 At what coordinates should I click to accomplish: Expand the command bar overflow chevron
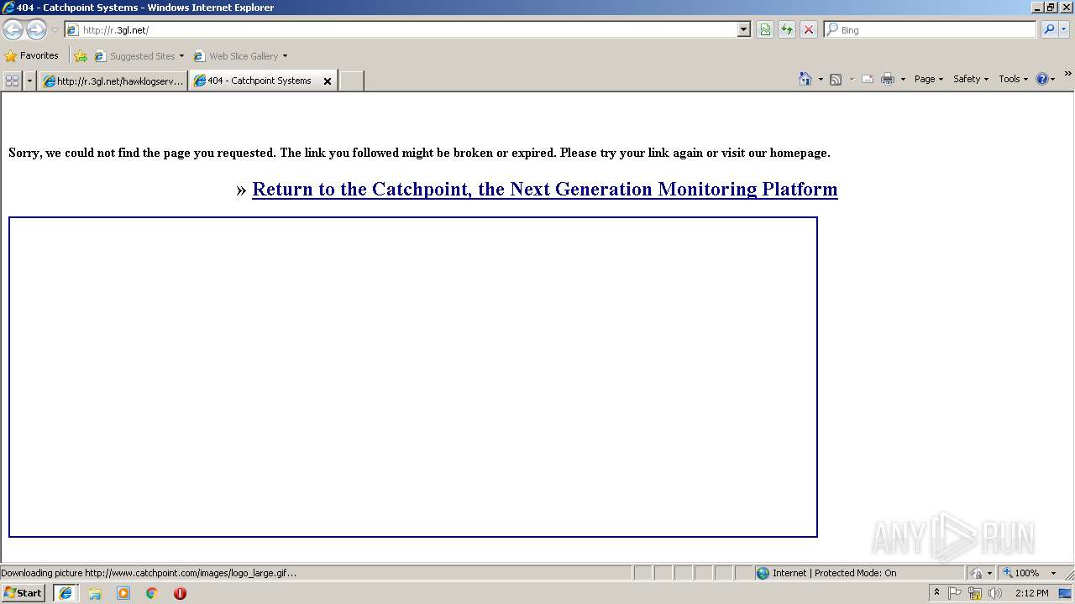[1068, 75]
